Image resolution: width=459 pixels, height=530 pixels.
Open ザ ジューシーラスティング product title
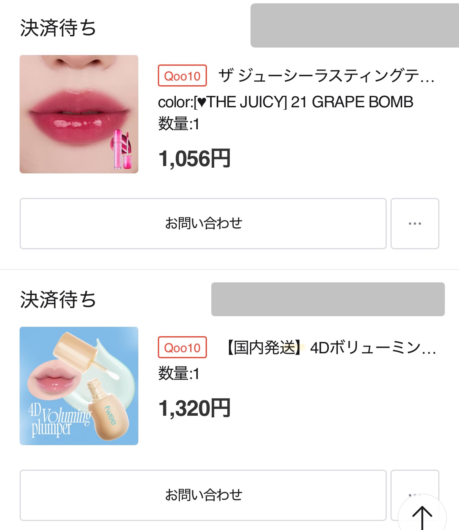(x=326, y=76)
